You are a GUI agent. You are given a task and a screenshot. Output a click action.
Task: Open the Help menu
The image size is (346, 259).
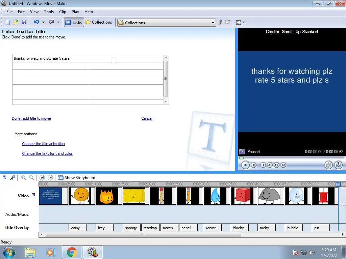click(89, 12)
